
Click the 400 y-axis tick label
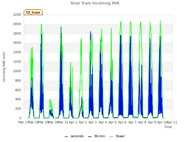point(18,99)
